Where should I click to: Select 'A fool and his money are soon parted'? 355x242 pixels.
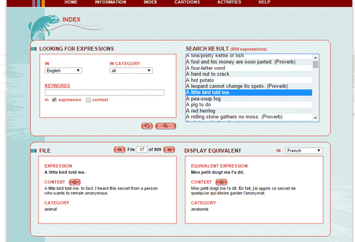coord(249,62)
